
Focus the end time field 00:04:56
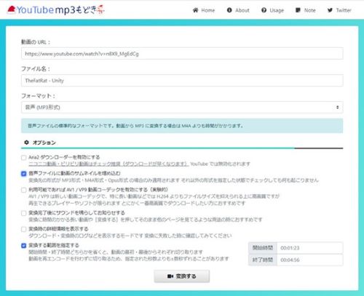310,260
